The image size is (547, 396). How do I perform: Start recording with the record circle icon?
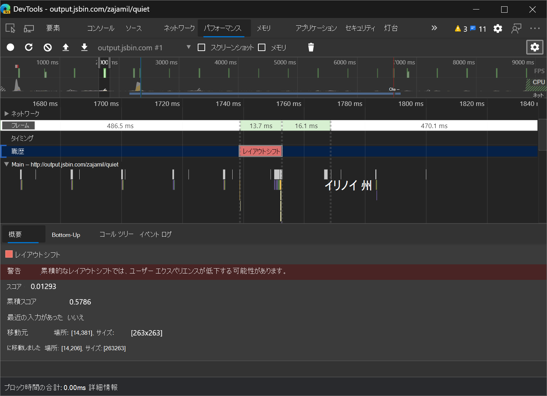point(11,47)
